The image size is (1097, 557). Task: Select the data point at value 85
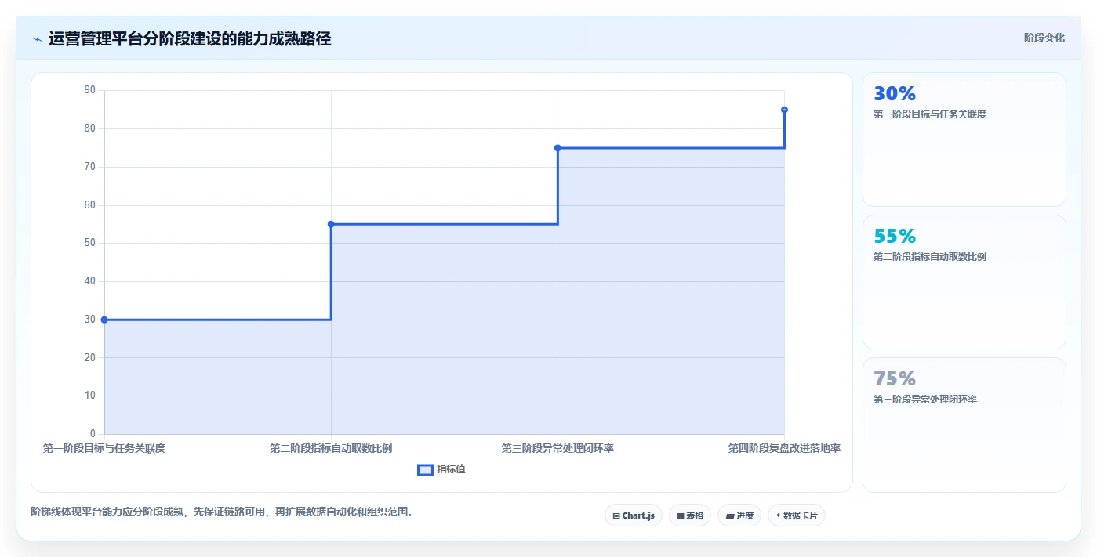pyautogui.click(x=784, y=110)
